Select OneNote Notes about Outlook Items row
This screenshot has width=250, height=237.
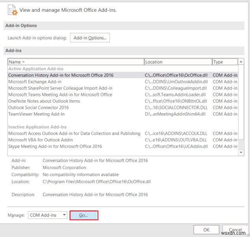(123, 101)
